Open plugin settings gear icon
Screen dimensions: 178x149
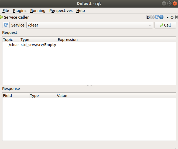pos(153,17)
